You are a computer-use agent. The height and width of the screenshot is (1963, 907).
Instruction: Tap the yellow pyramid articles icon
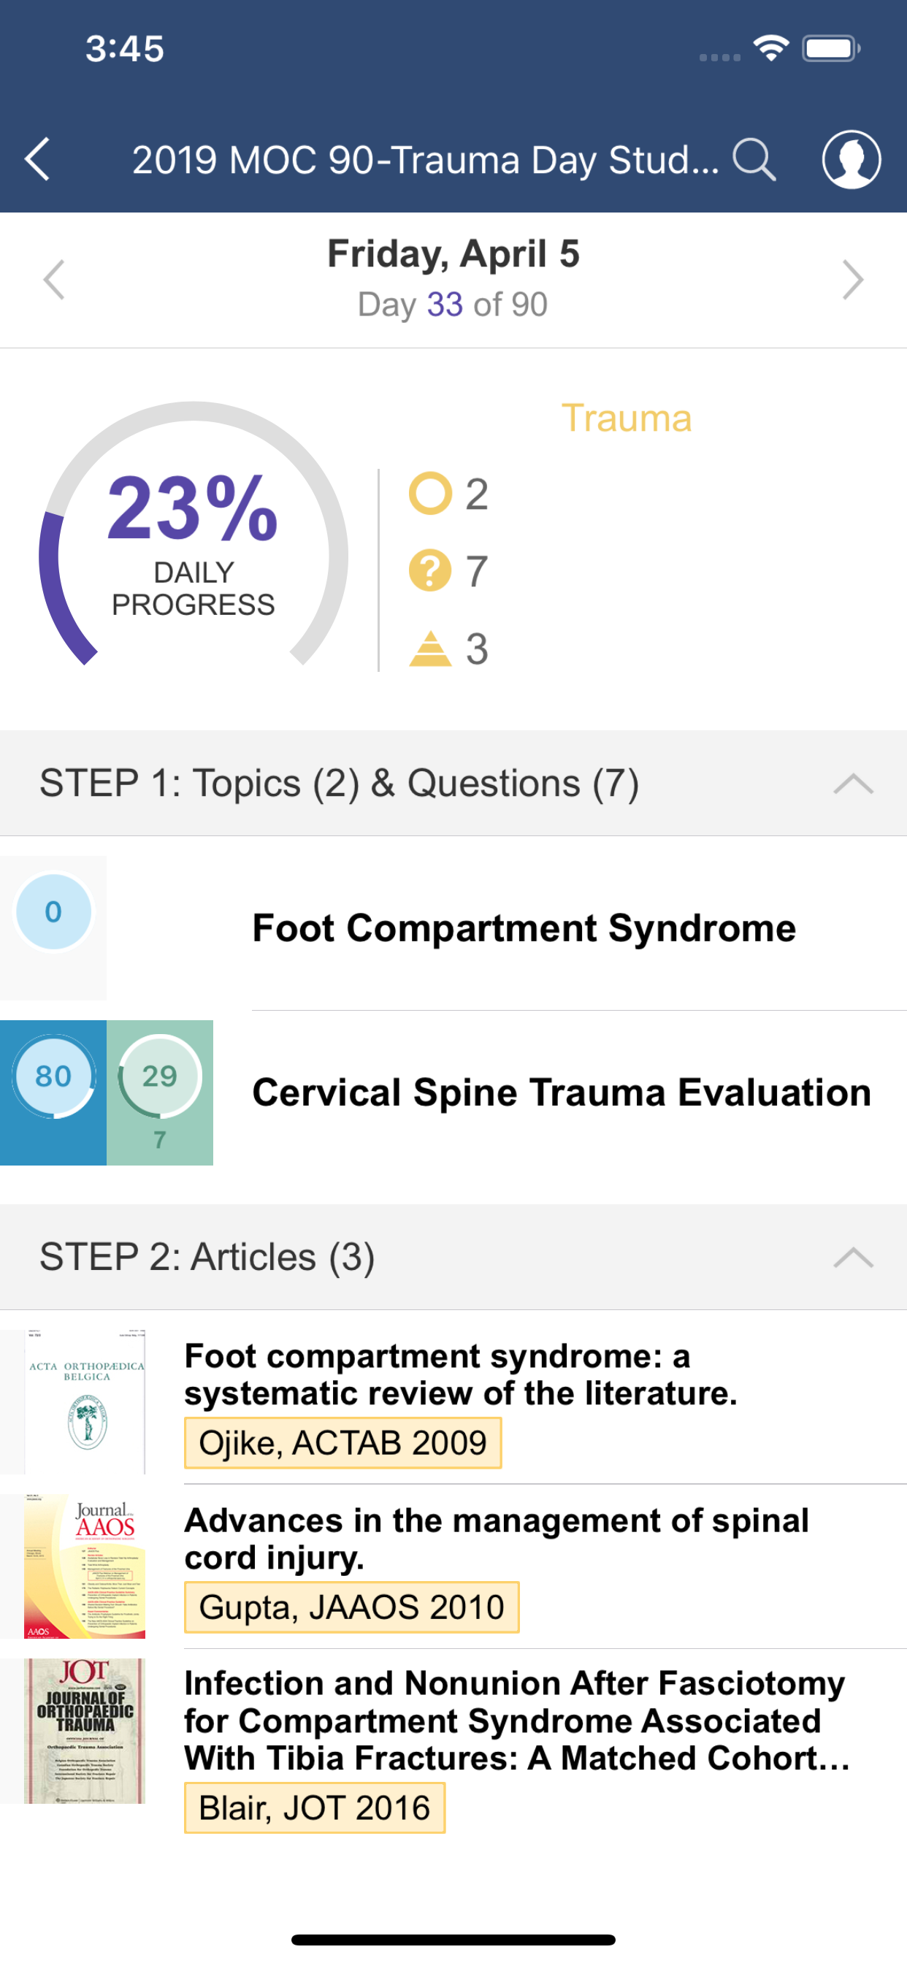click(431, 648)
